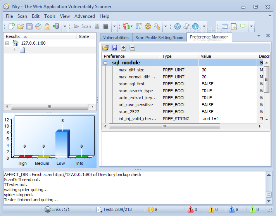Screen dimensions: 276x216
Task: Open the Scan menu
Action: (22, 16)
